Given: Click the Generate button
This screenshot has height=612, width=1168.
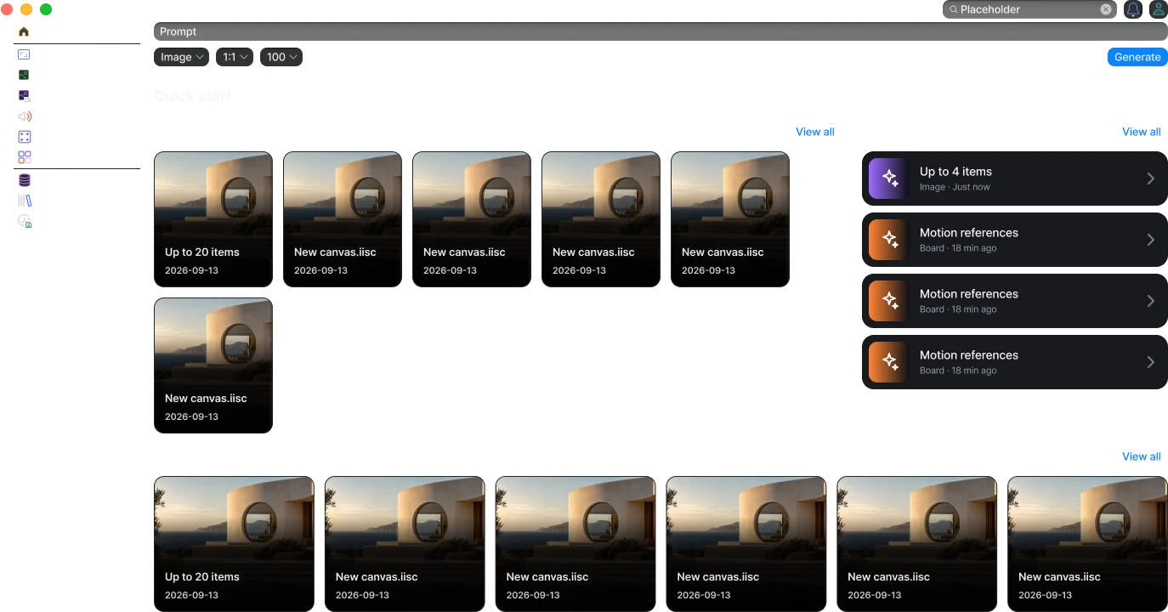Looking at the screenshot, I should click(1137, 57).
